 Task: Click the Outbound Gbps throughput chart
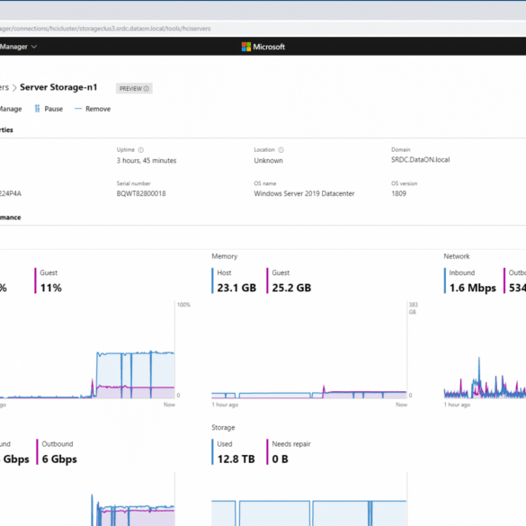[87, 499]
